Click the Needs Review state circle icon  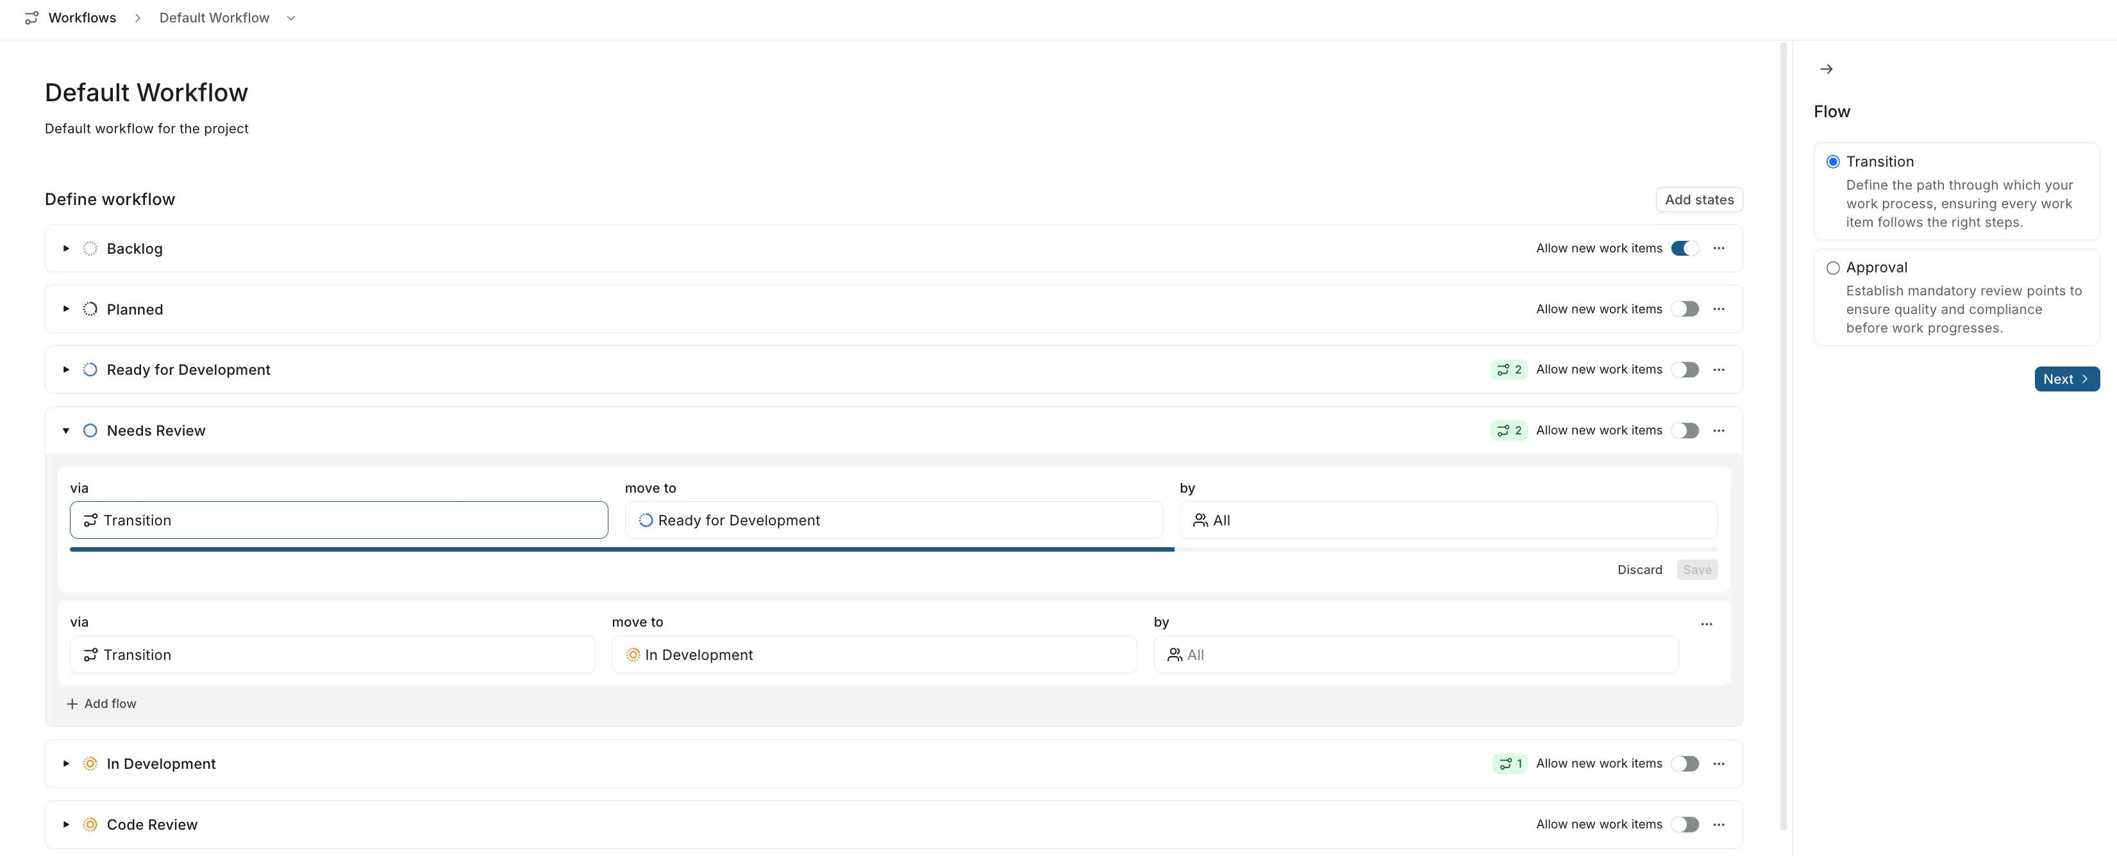[x=90, y=431]
